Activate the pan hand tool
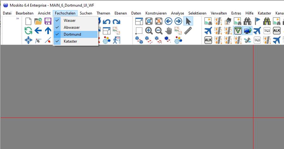The height and width of the screenshot is (149, 284). point(169,31)
